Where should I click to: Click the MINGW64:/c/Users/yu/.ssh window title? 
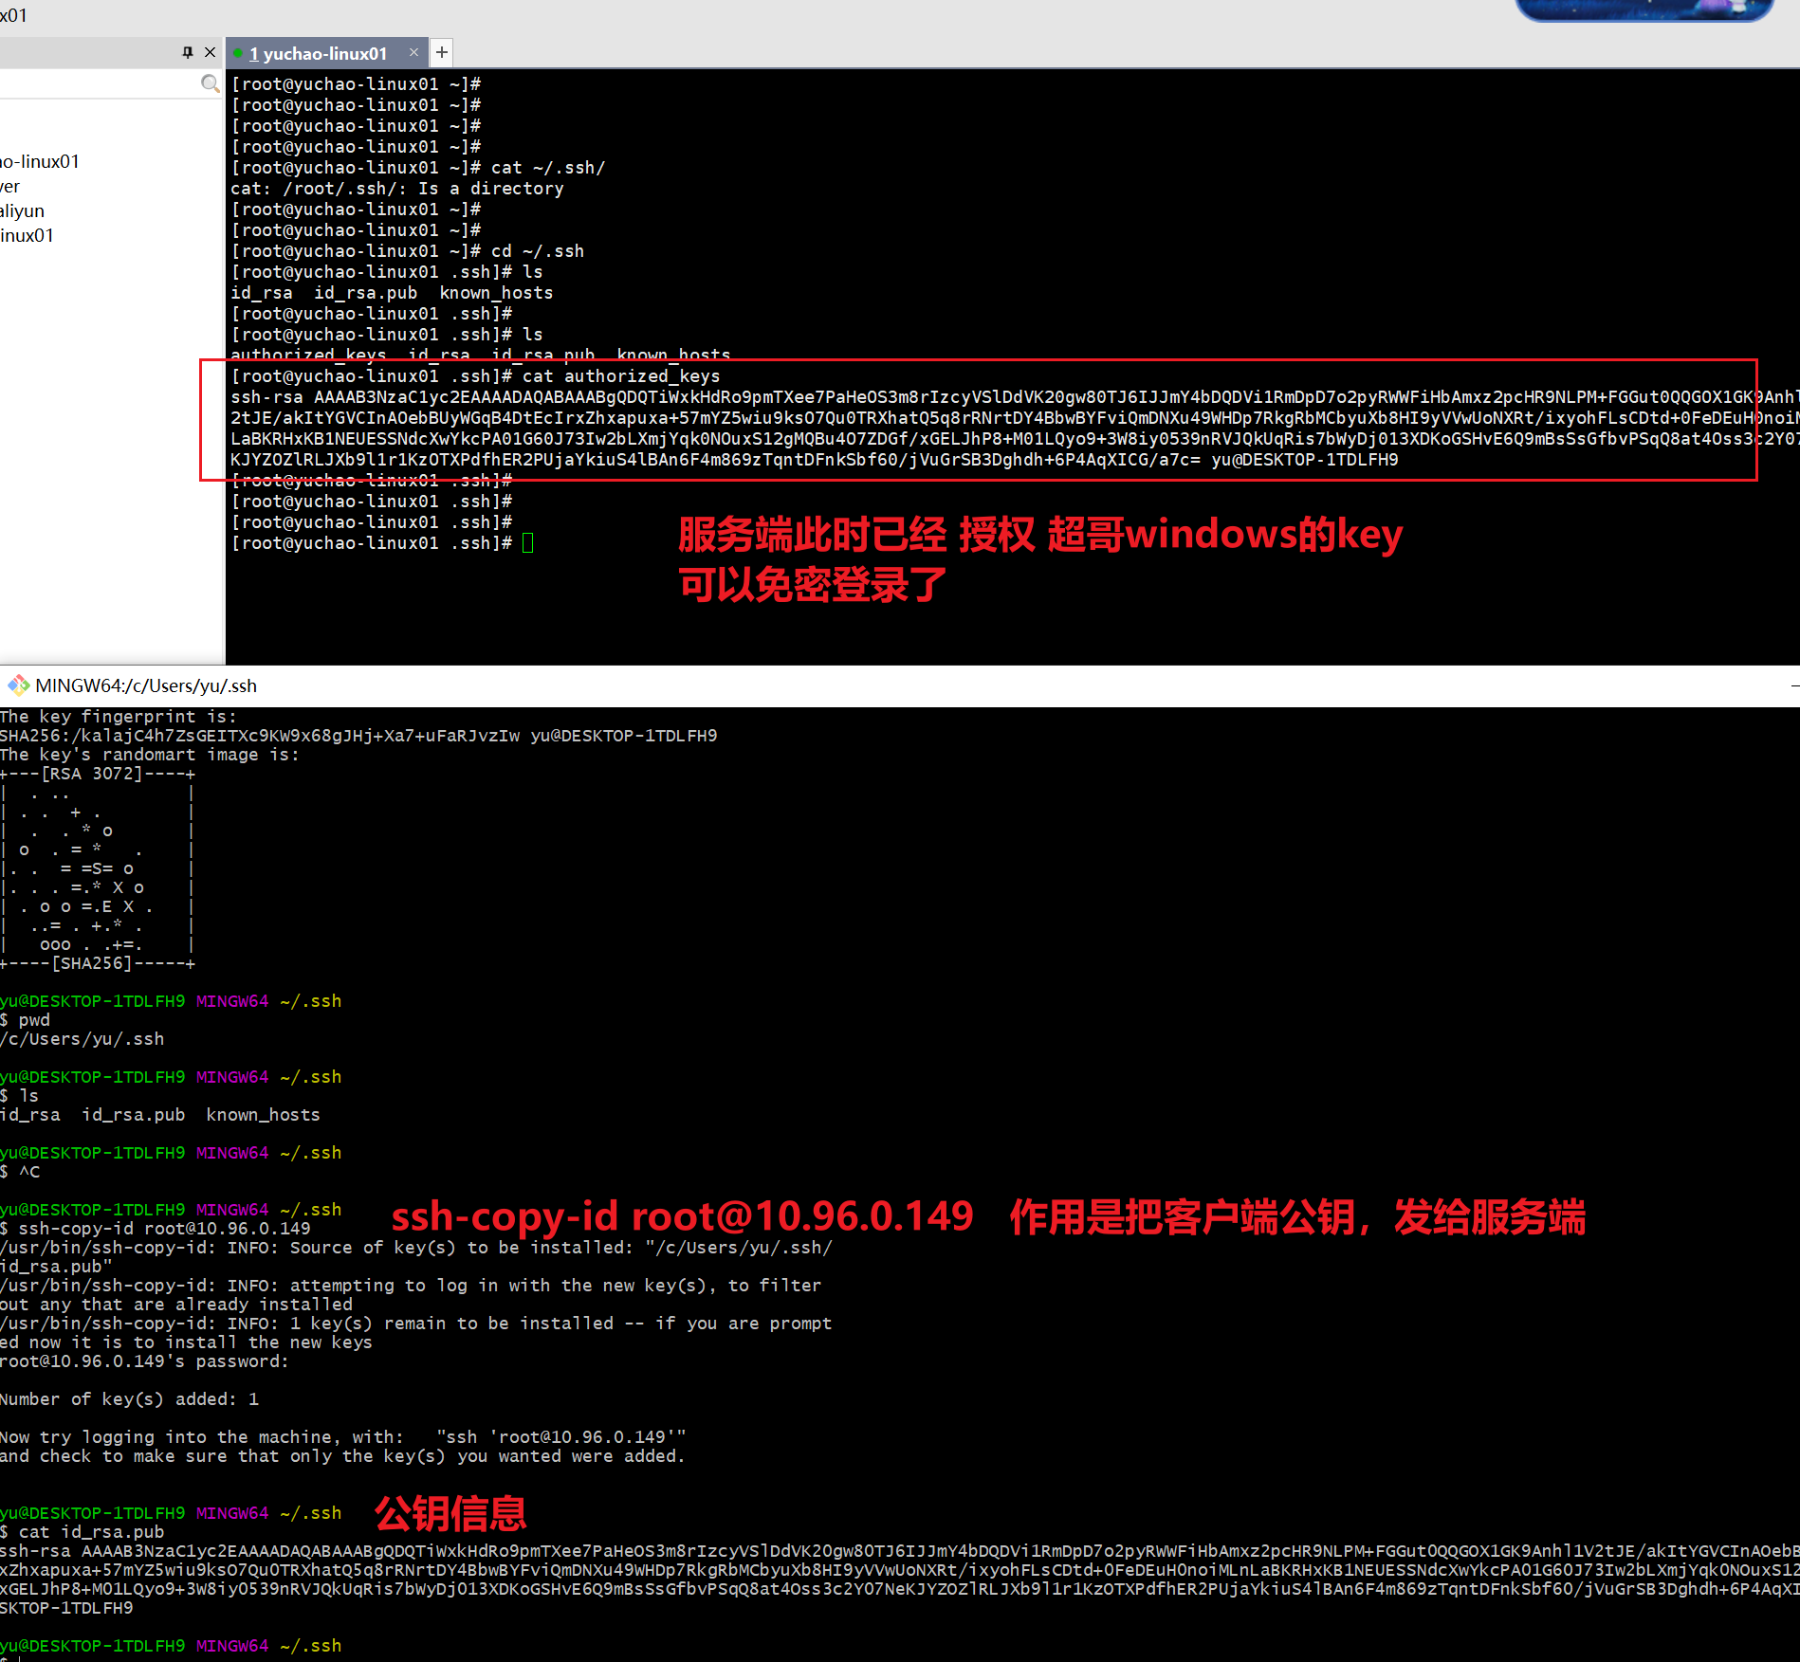click(146, 685)
